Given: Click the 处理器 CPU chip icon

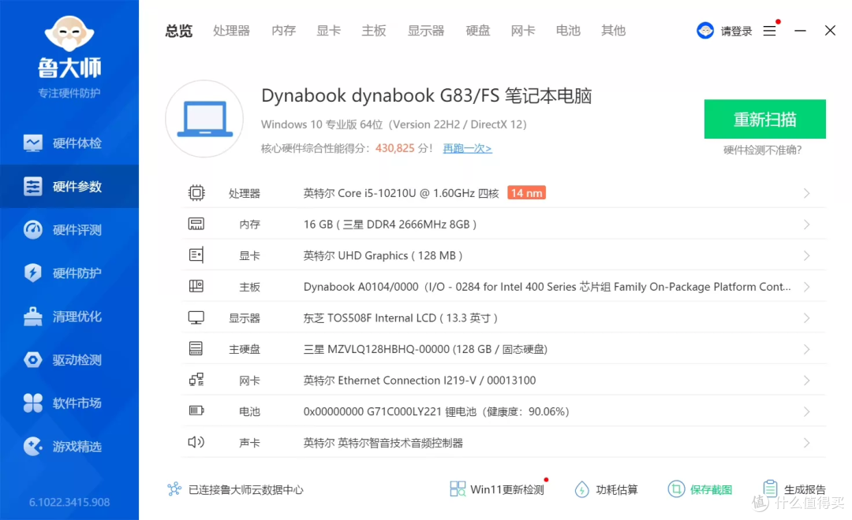Looking at the screenshot, I should 196,193.
